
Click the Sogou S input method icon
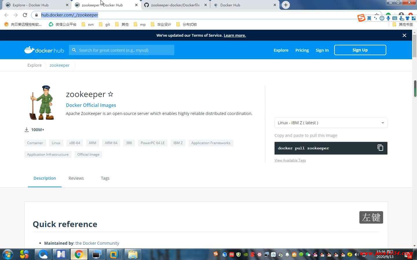coord(361,18)
